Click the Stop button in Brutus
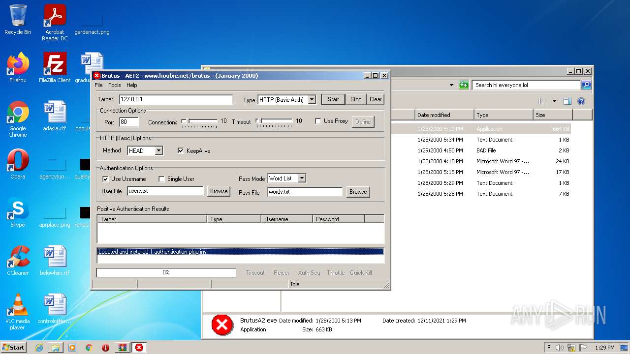The image size is (630, 354). click(x=356, y=99)
